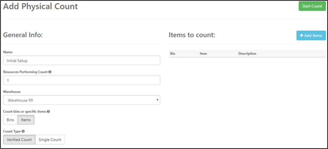Click the Items to count heading
Image resolution: width=328 pixels, height=149 pixels.
coord(192,34)
